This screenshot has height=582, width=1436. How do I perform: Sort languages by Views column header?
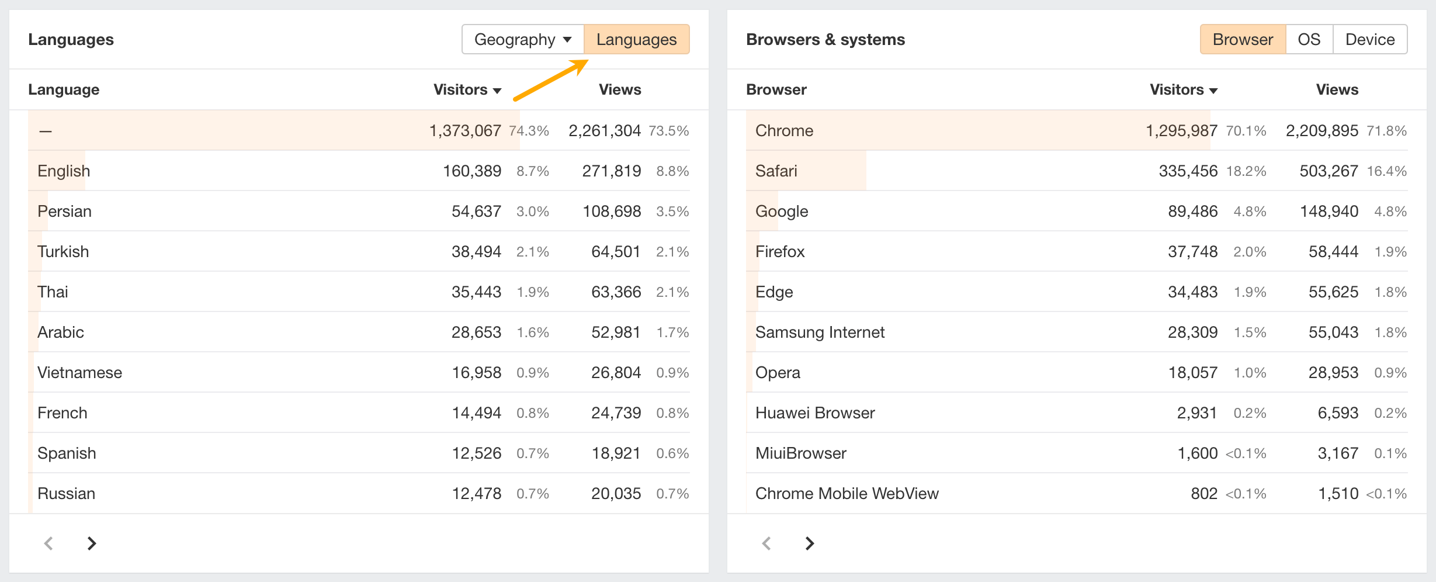point(619,90)
